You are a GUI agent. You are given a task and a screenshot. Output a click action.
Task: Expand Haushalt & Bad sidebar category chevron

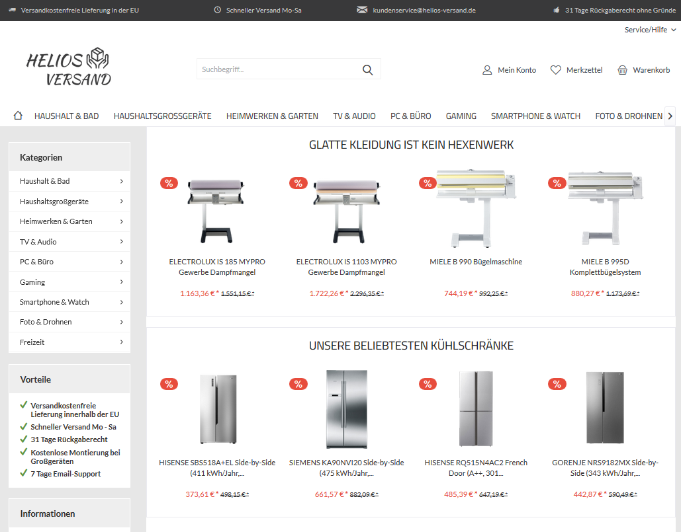122,181
